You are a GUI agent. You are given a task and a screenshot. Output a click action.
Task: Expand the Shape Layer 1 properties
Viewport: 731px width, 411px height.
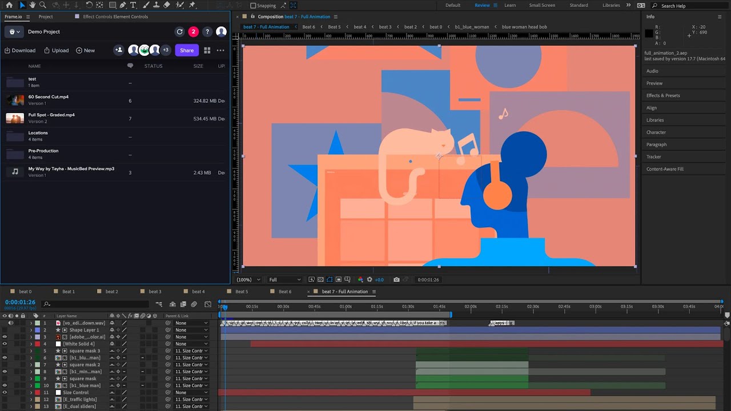(x=31, y=330)
